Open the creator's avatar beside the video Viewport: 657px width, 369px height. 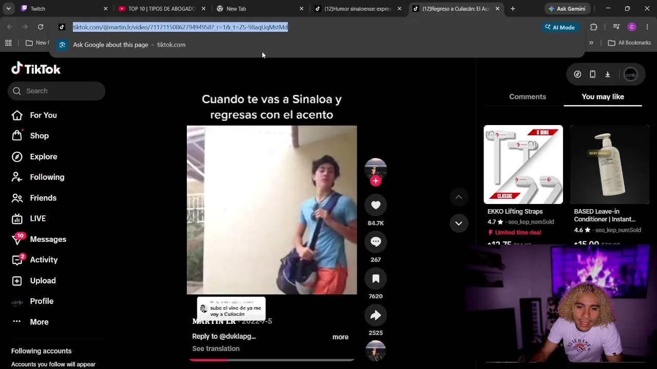pos(376,168)
